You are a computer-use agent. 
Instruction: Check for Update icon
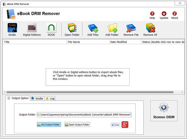164,14
